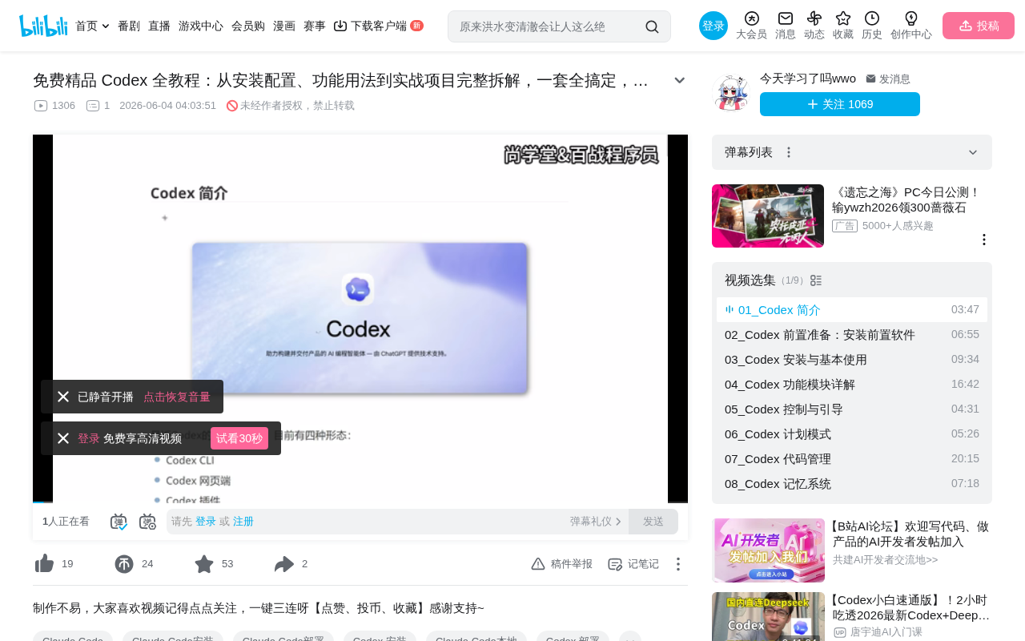Open B站AI论坛 AI开发者 thumbnail

pos(768,550)
